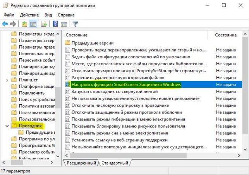This screenshot has width=249, height=175.
Task: Click tree pane horizontal scroll right arrow
Action: point(52,162)
